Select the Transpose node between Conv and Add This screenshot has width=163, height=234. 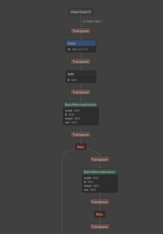coord(81,61)
